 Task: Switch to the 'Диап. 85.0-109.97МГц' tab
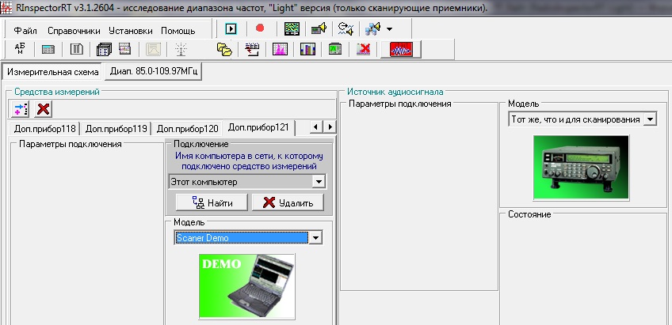pyautogui.click(x=154, y=72)
